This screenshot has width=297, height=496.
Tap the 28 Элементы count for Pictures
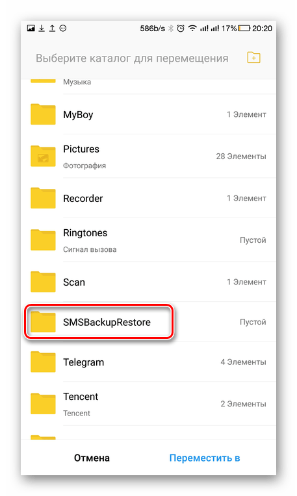pyautogui.click(x=241, y=156)
